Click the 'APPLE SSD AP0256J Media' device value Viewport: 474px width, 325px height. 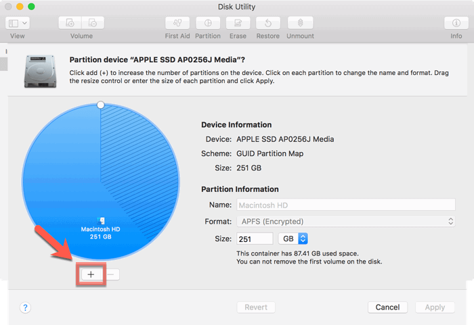pos(285,139)
